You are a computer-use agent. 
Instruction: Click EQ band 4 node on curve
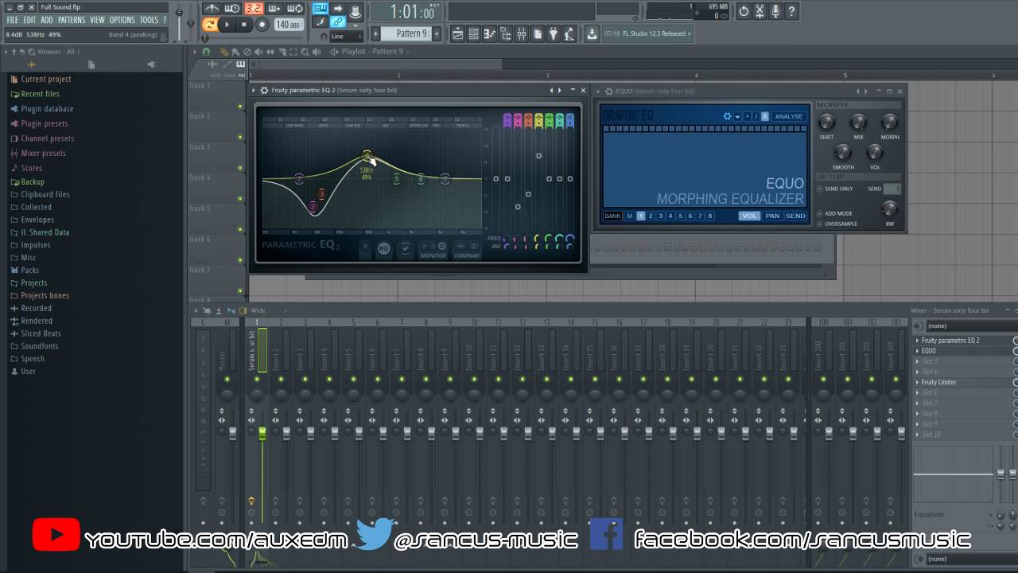tap(367, 154)
